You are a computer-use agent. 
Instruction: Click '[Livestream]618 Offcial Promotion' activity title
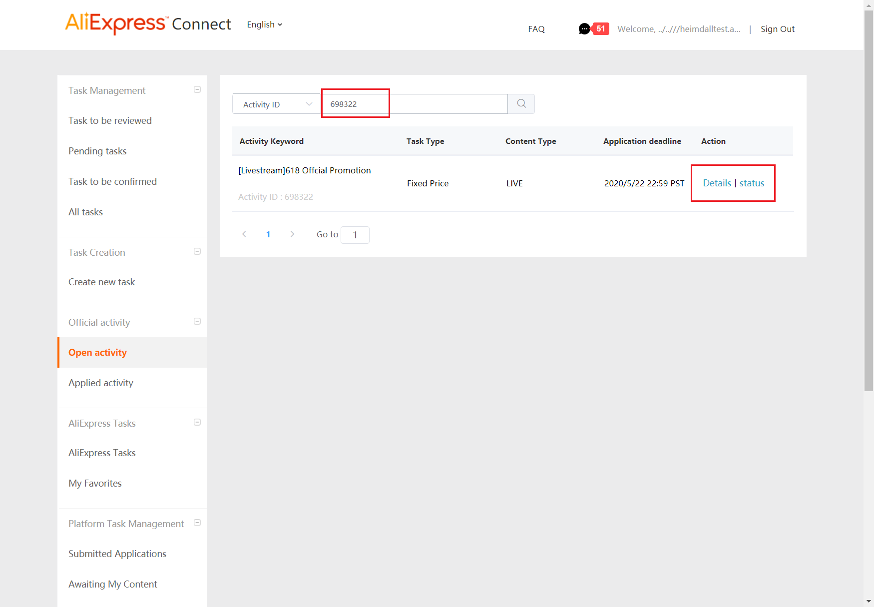coord(305,170)
